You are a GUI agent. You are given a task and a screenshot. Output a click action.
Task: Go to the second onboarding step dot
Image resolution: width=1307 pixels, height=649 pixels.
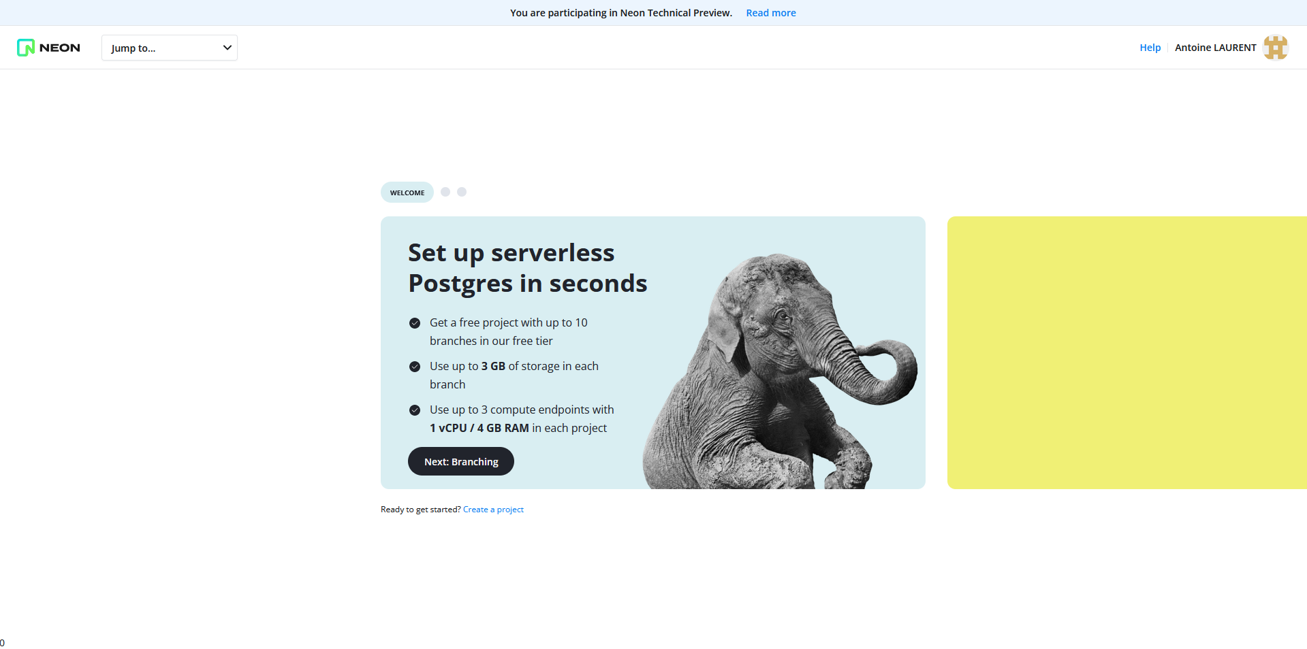click(445, 192)
